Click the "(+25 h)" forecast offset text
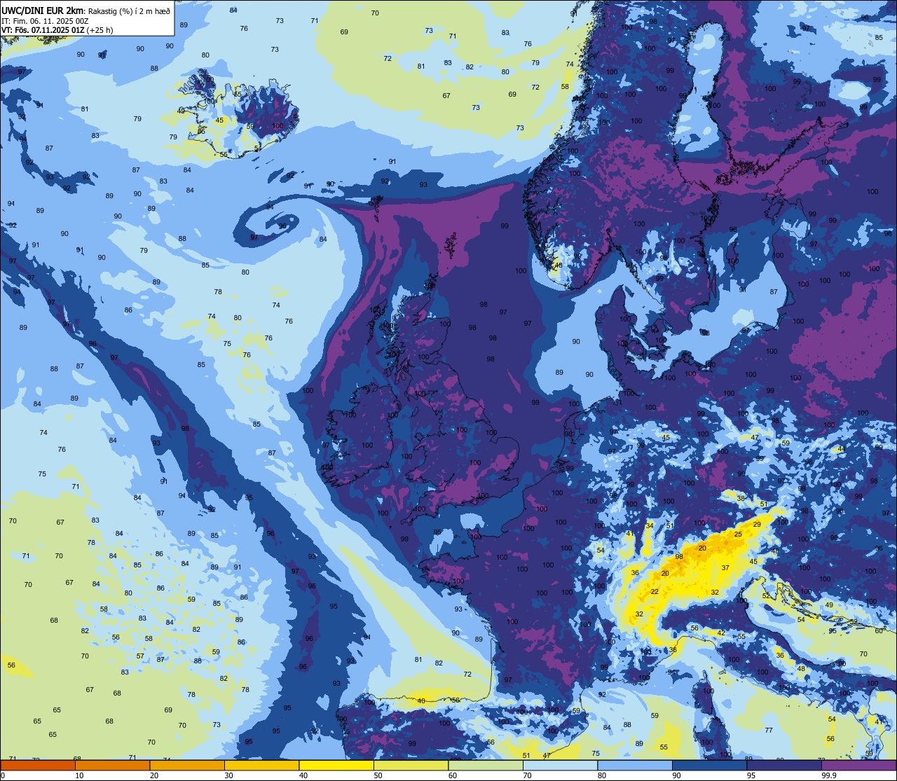The image size is (897, 781). tap(100, 30)
